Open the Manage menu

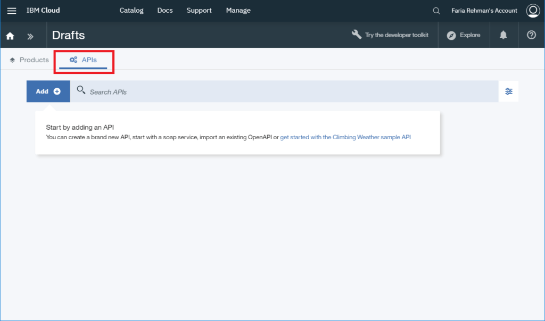(x=238, y=10)
